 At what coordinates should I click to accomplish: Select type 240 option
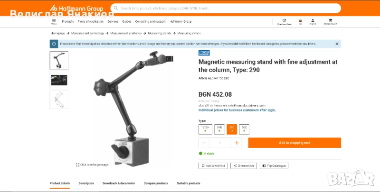(219, 129)
